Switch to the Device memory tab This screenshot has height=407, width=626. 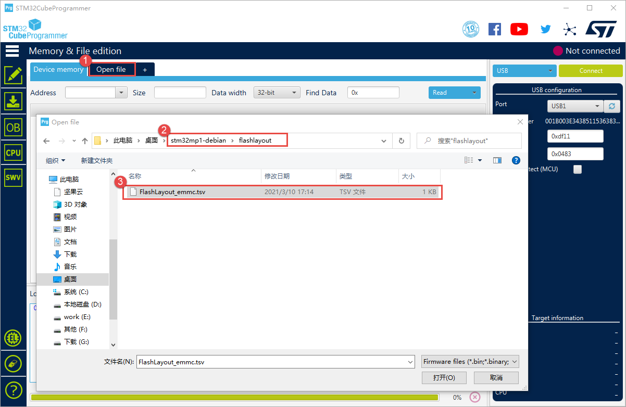(58, 69)
